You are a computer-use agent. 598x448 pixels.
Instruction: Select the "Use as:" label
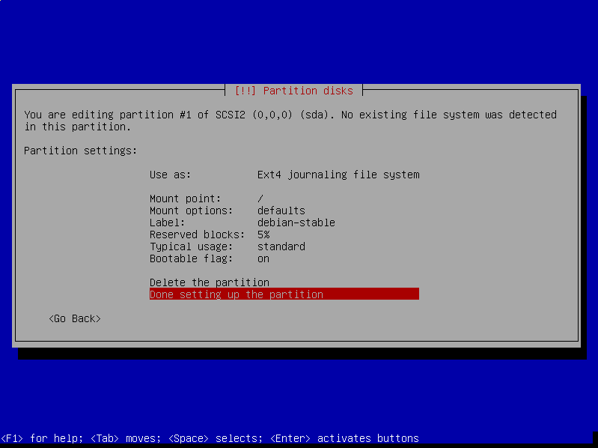(170, 175)
